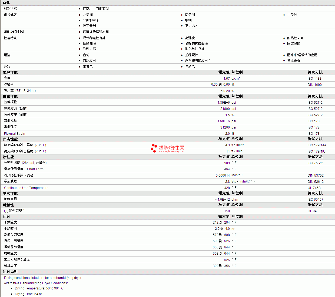
Task: Click the "非洲和中东" region entry
Action: (x=91, y=20)
